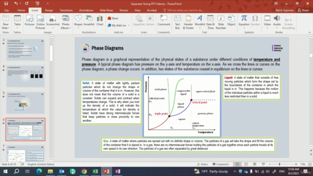The width and height of the screenshot is (313, 176).
Task: Open Excel from the taskbar
Action: (x=95, y=172)
